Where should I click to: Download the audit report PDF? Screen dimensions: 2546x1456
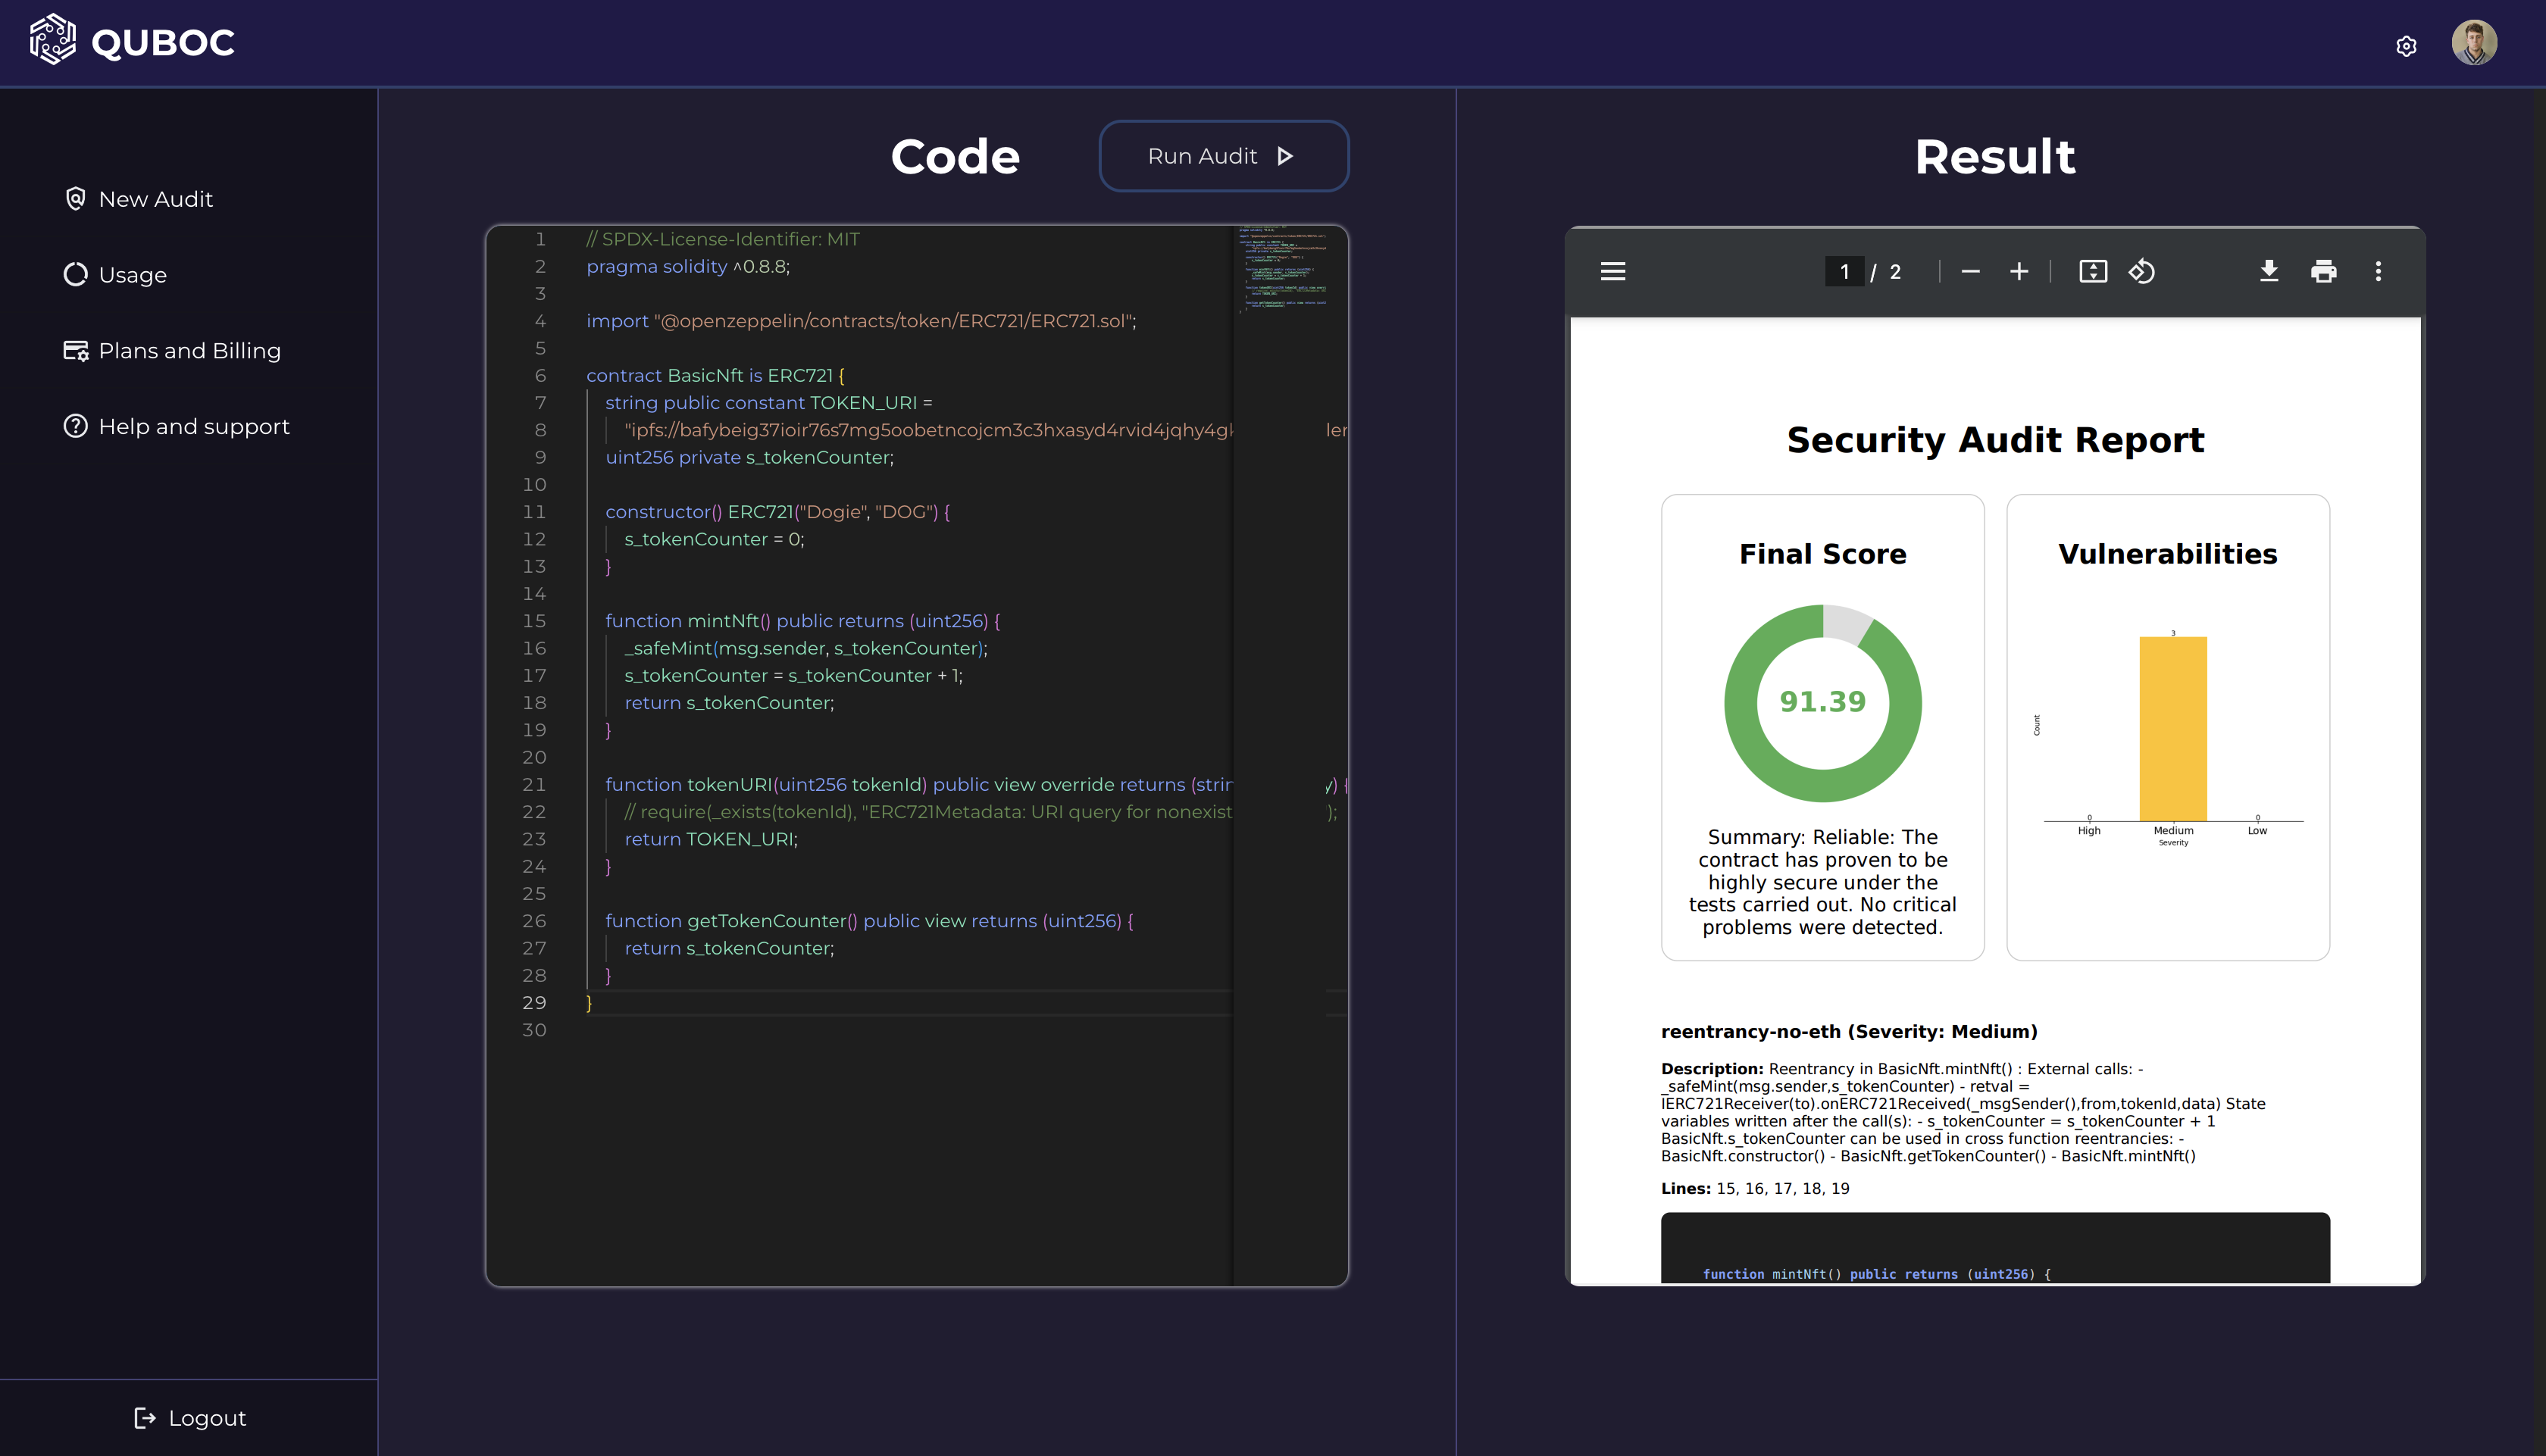click(x=2269, y=271)
